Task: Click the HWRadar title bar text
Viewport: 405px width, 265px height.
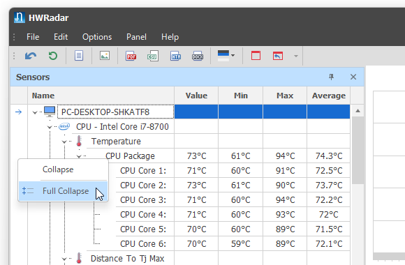Action: 49,18
